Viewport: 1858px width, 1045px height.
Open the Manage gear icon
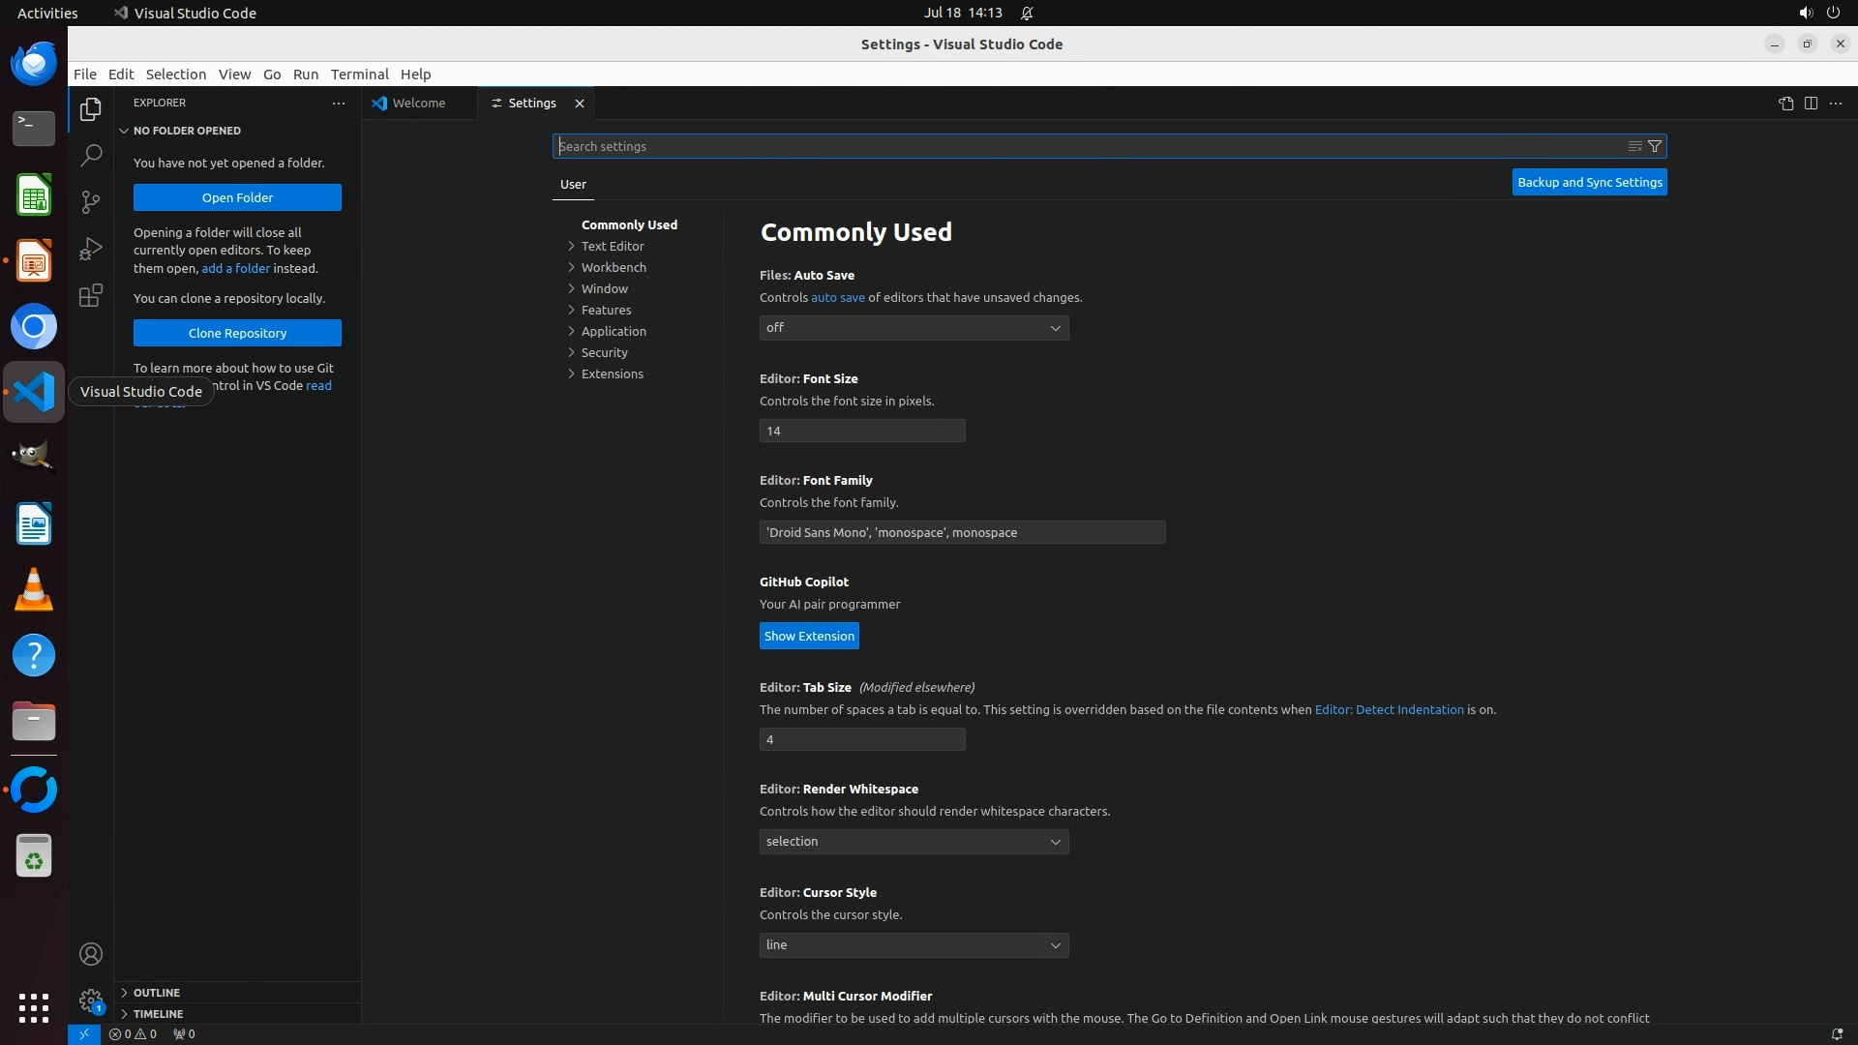91,1000
